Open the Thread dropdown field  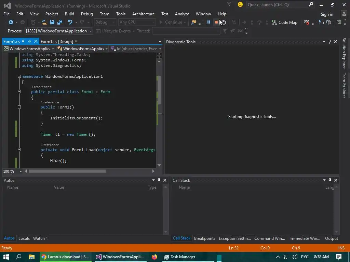(x=186, y=31)
